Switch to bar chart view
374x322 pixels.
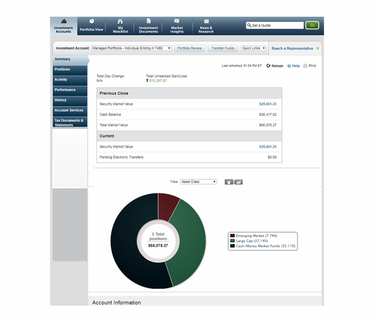238,182
